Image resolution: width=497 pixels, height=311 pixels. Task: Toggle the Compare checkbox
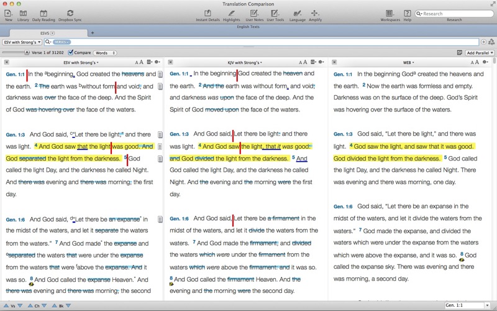click(x=71, y=53)
